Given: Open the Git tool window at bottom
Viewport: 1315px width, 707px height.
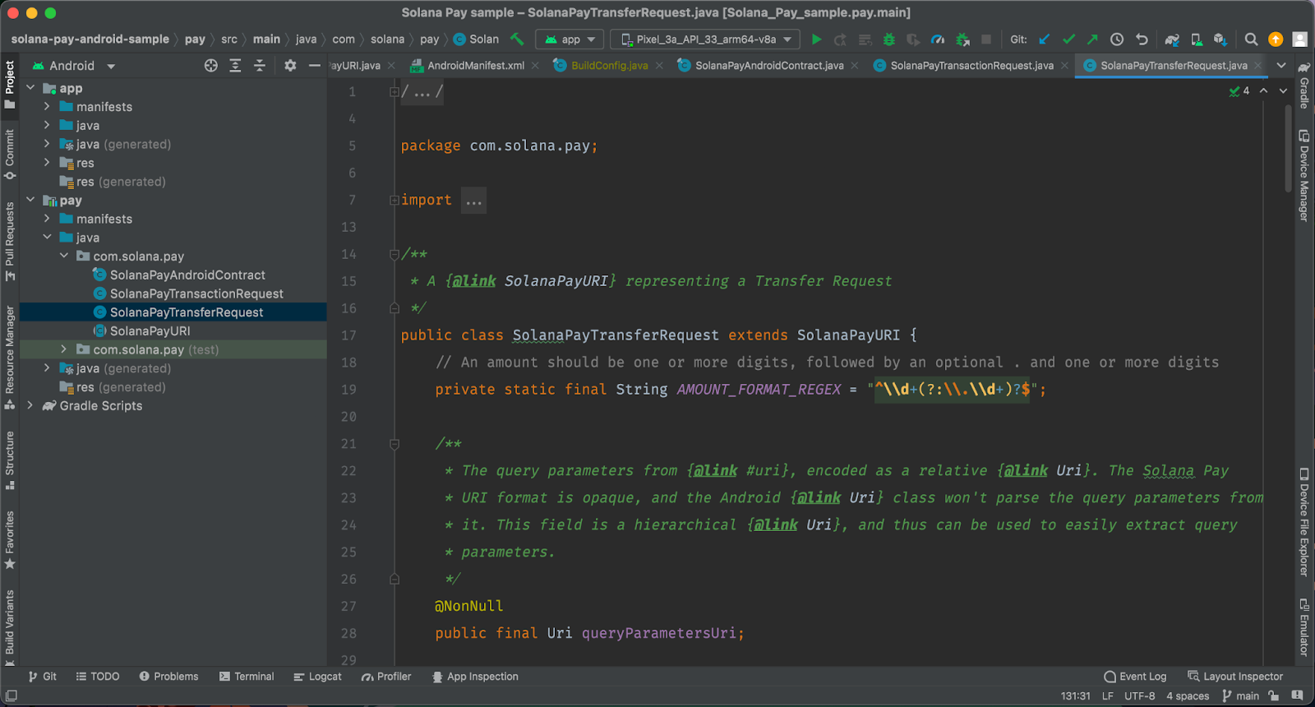Looking at the screenshot, I should pyautogui.click(x=42, y=677).
